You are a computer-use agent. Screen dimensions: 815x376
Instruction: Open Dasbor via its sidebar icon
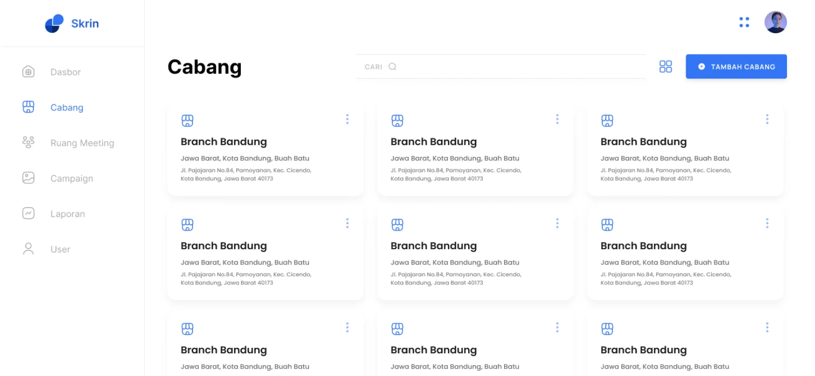(x=29, y=72)
